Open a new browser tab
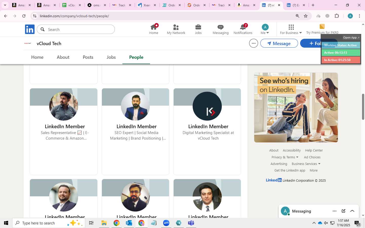Viewport: 365px width, 228px height. coord(313,5)
